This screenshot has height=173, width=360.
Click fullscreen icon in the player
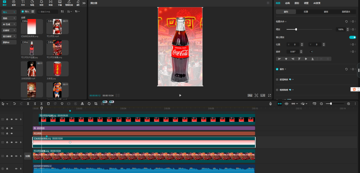click(269, 95)
